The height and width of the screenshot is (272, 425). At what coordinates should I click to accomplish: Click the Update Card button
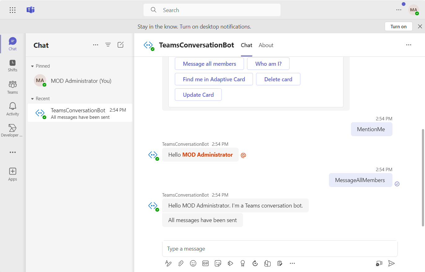pos(198,95)
